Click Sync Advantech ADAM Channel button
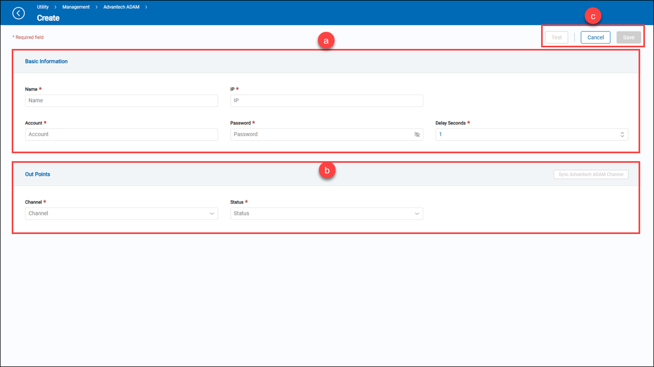This screenshot has width=654, height=367. [591, 174]
